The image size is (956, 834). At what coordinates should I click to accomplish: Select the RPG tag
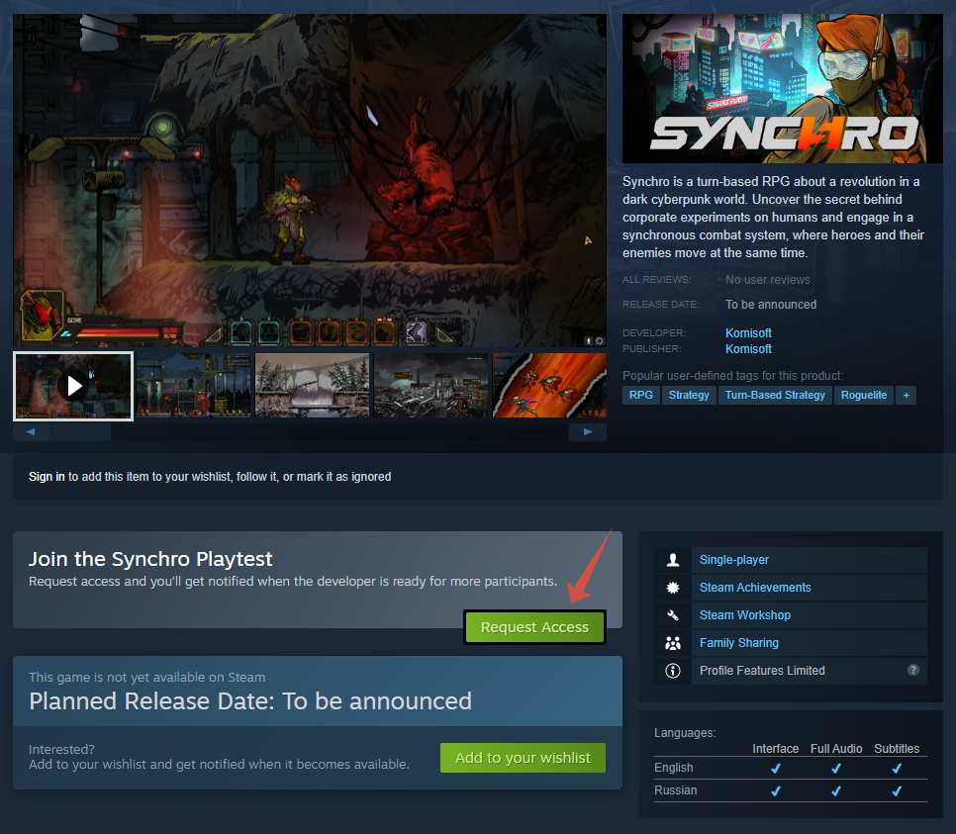click(640, 395)
